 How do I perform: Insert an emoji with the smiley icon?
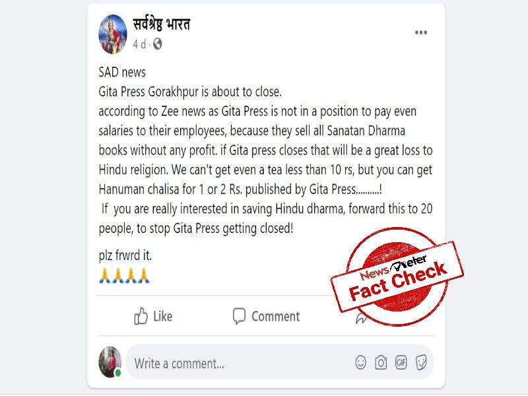click(x=360, y=362)
